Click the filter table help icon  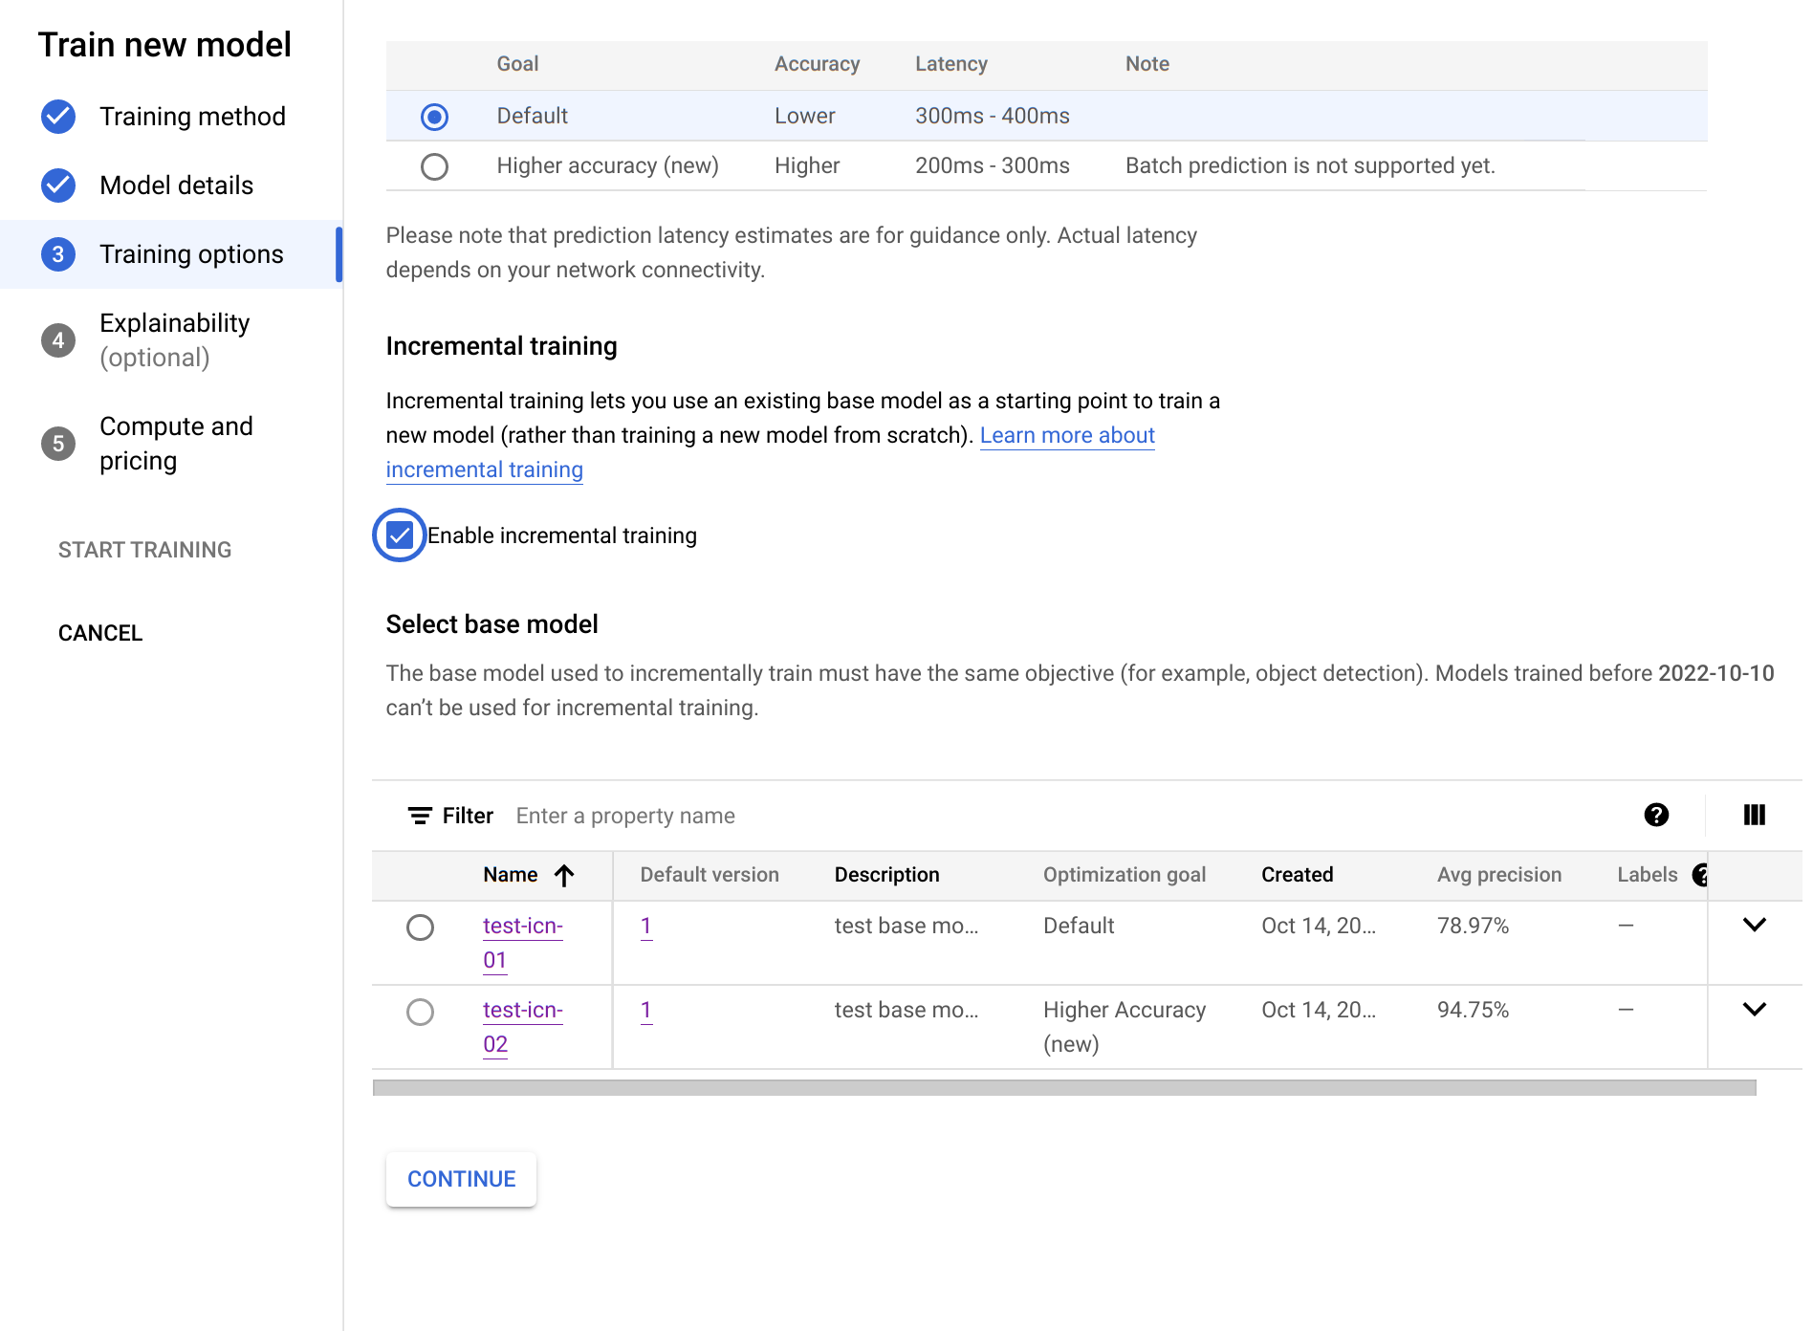click(1656, 815)
